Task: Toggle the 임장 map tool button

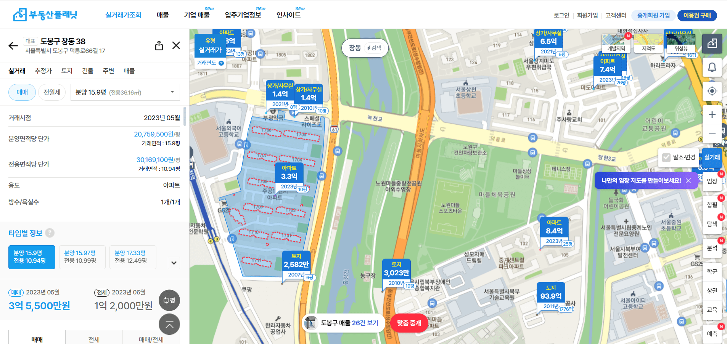Action: point(712,182)
